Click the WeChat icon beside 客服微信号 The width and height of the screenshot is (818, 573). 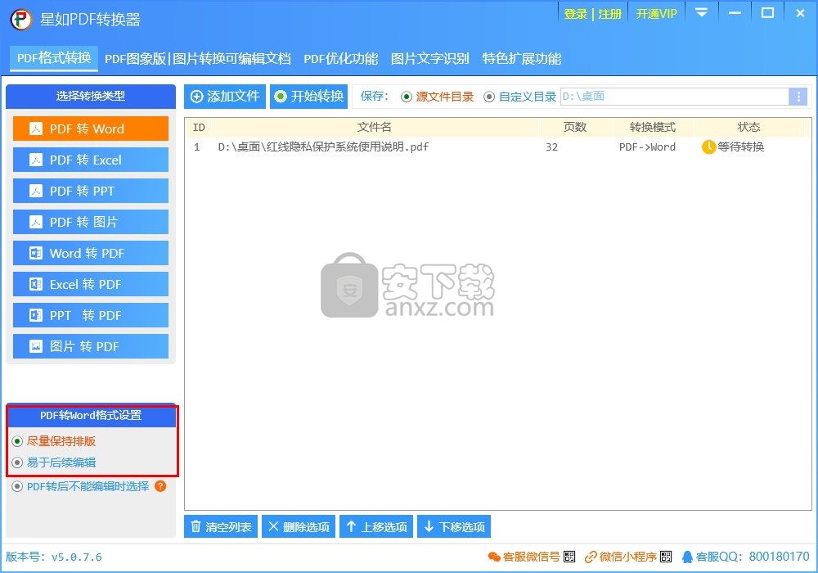pyautogui.click(x=494, y=557)
